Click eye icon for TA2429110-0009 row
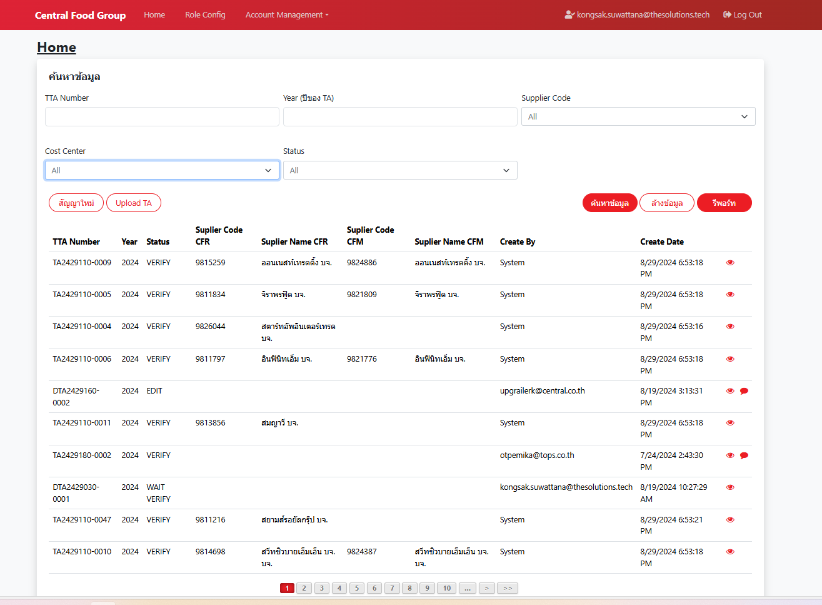This screenshot has height=605, width=822. [730, 263]
